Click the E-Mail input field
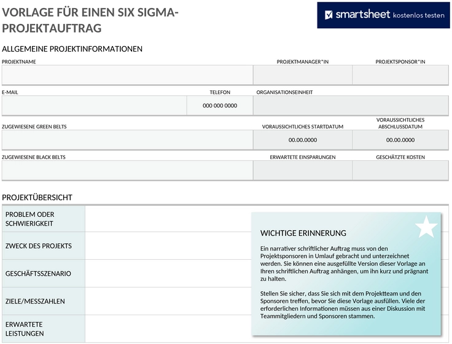Image resolution: width=452 pixels, height=344 pixels. [x=94, y=106]
